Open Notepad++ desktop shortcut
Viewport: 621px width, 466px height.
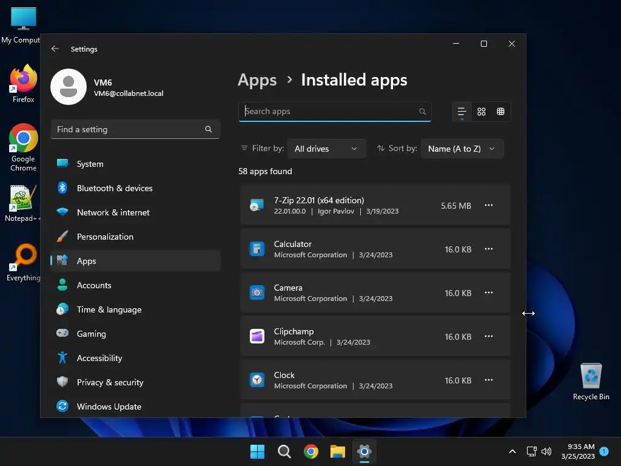click(22, 204)
